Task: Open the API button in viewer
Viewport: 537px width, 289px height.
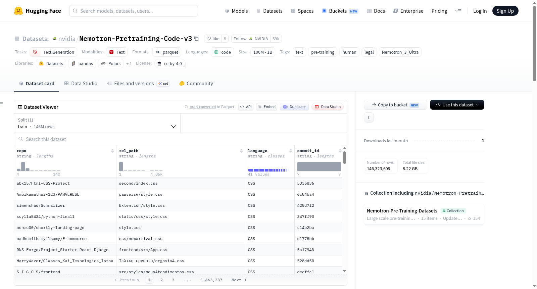Action: pyautogui.click(x=246, y=107)
